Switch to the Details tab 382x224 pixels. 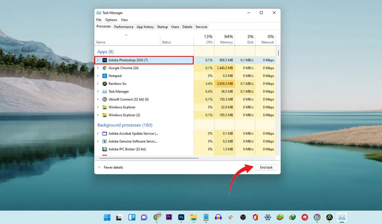[x=187, y=27]
